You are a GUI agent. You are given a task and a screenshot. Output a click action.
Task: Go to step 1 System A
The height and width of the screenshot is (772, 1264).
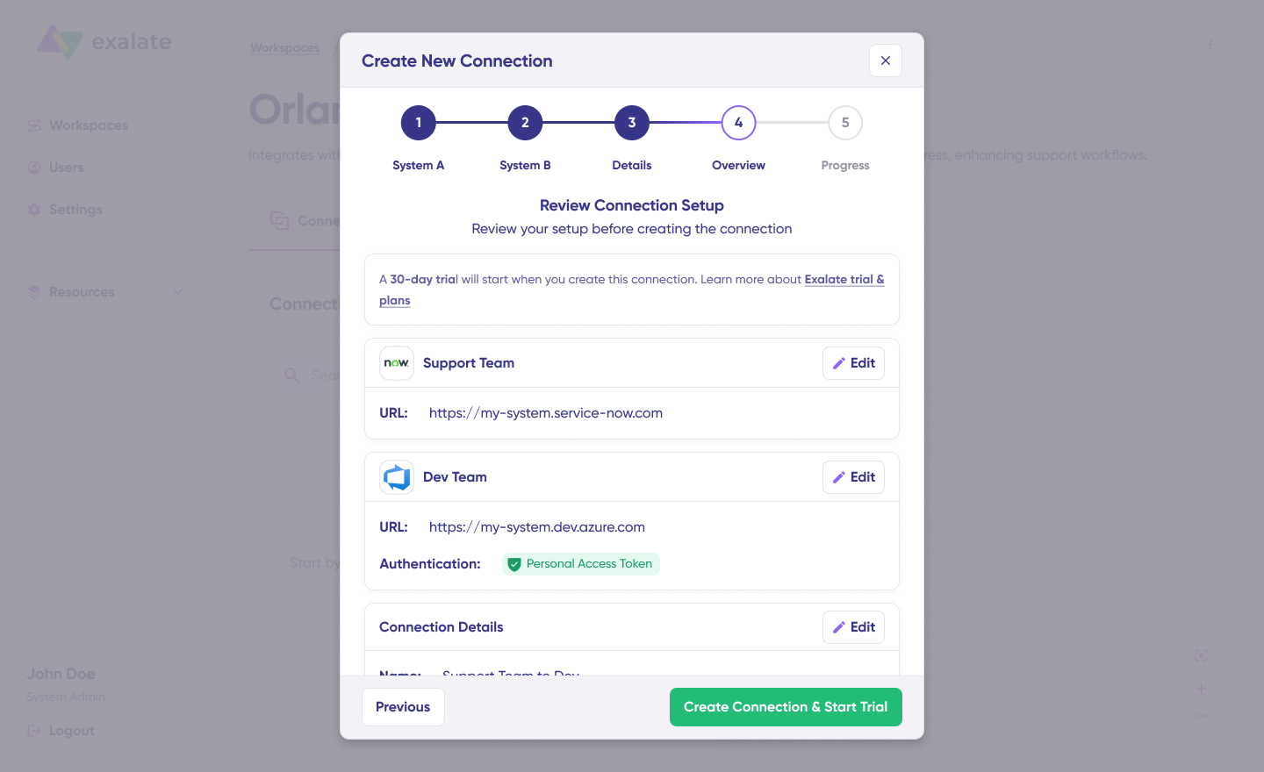click(x=419, y=123)
